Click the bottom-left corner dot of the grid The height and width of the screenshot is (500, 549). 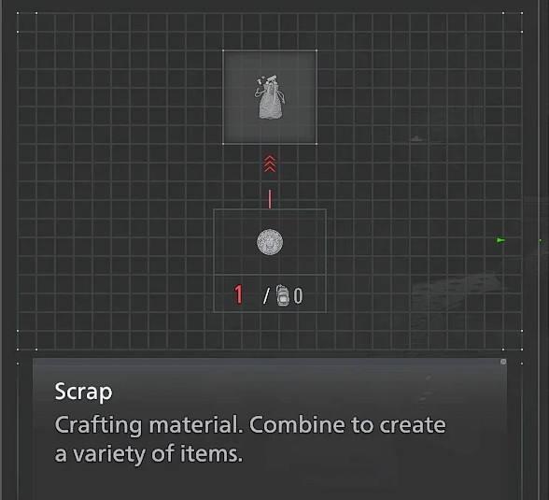(x=18, y=350)
